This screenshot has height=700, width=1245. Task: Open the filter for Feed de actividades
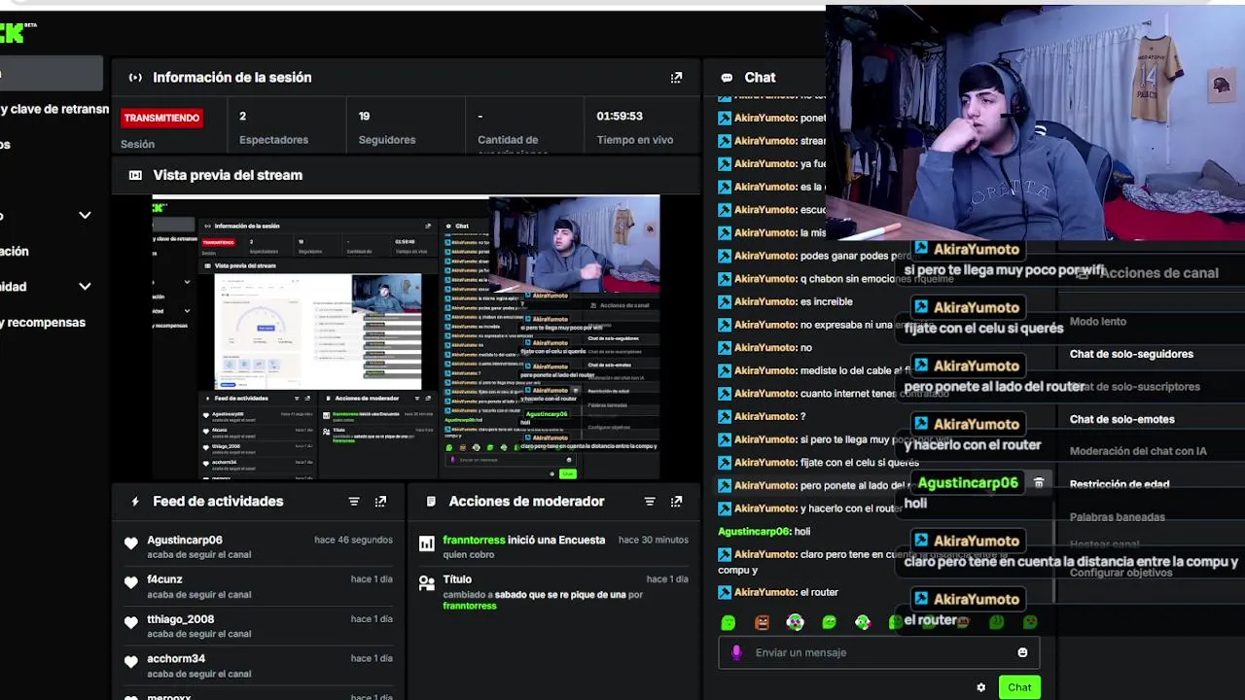(x=354, y=502)
